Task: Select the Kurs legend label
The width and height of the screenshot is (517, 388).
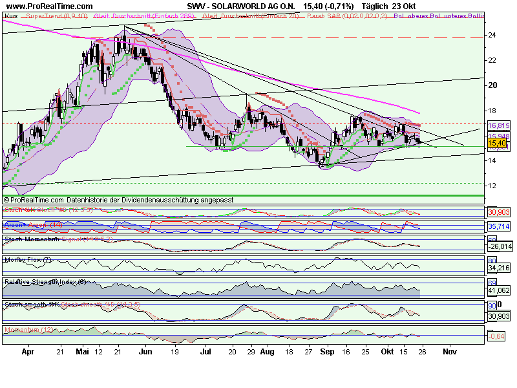Action: (x=12, y=16)
